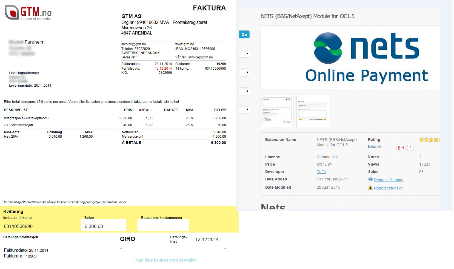454x269 pixels.
Task: Click the GTM AS company name
Action: [131, 16]
